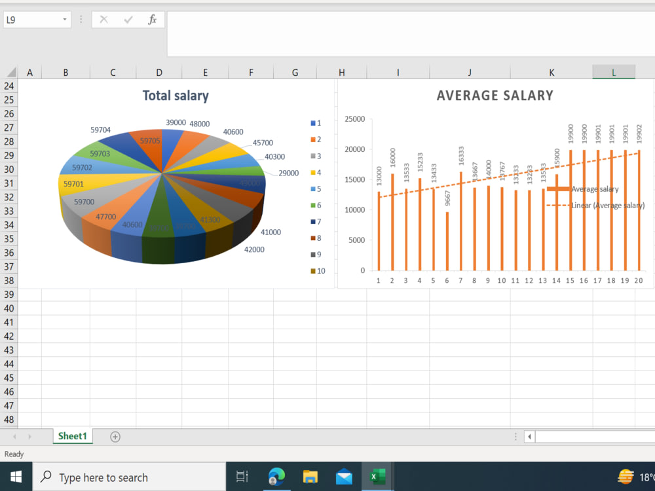Click inside the formula bar input
Viewport: 655px width, 491px height.
411,34
